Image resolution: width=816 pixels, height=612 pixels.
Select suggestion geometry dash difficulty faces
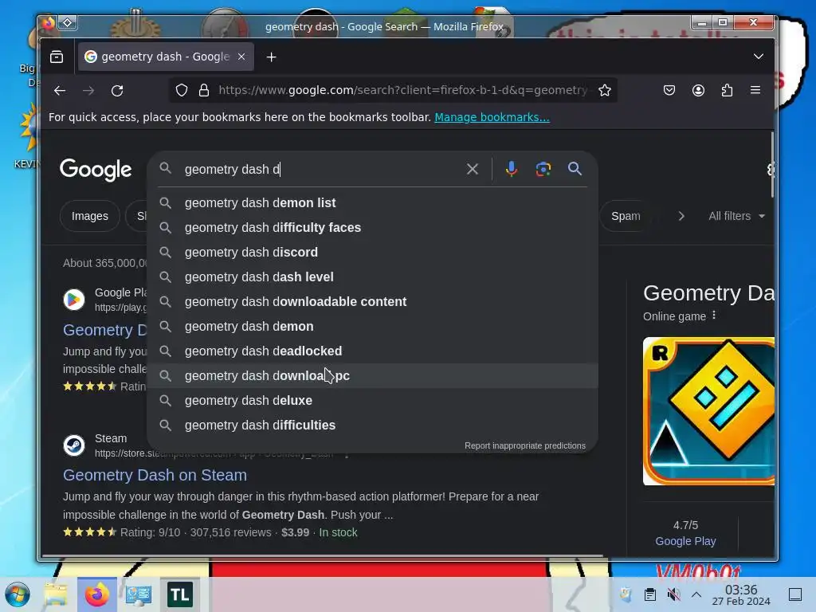373,227
